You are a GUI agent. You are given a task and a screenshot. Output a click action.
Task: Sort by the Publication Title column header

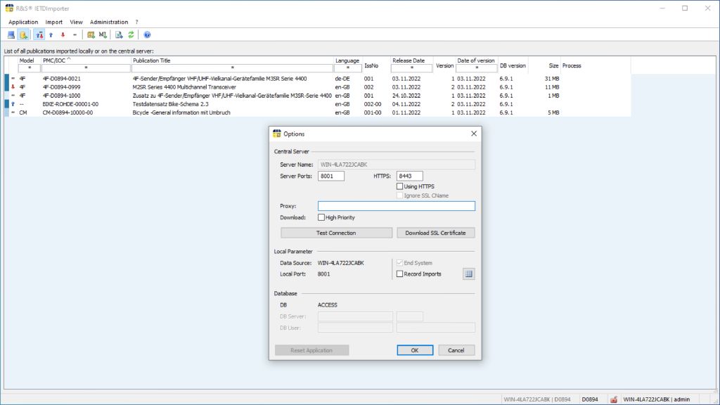coord(152,60)
